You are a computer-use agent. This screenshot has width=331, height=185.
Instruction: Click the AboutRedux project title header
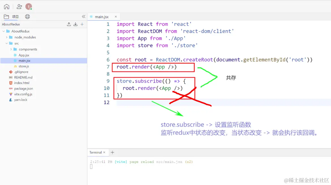pyautogui.click(x=11, y=24)
